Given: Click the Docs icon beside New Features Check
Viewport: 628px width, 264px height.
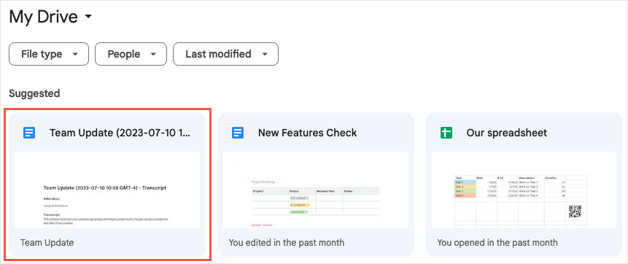Looking at the screenshot, I should point(238,133).
